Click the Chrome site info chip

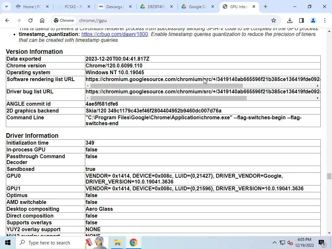[64, 20]
